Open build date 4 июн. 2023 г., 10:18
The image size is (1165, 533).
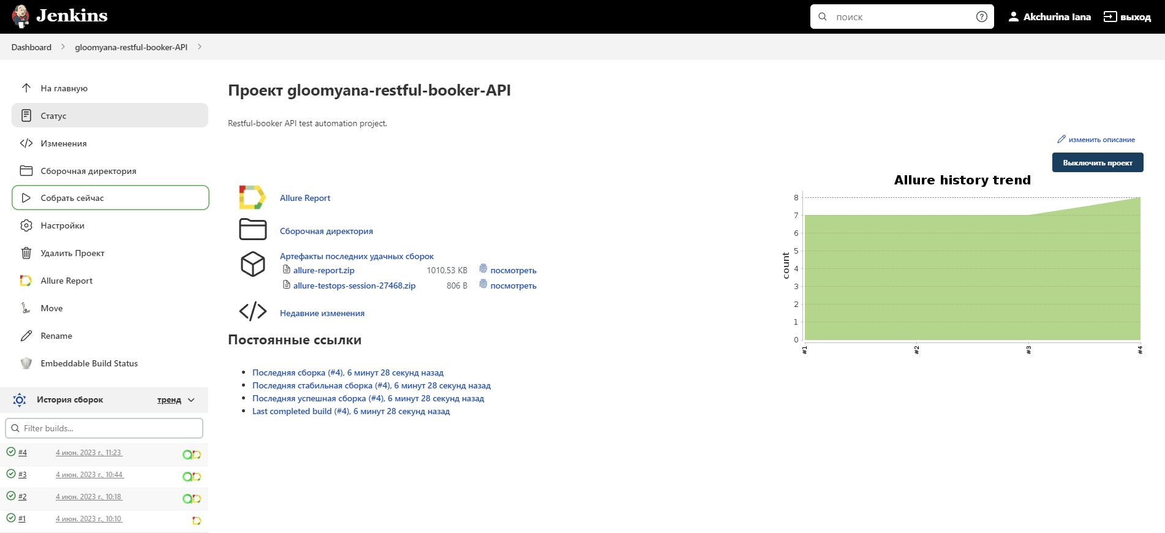89,497
